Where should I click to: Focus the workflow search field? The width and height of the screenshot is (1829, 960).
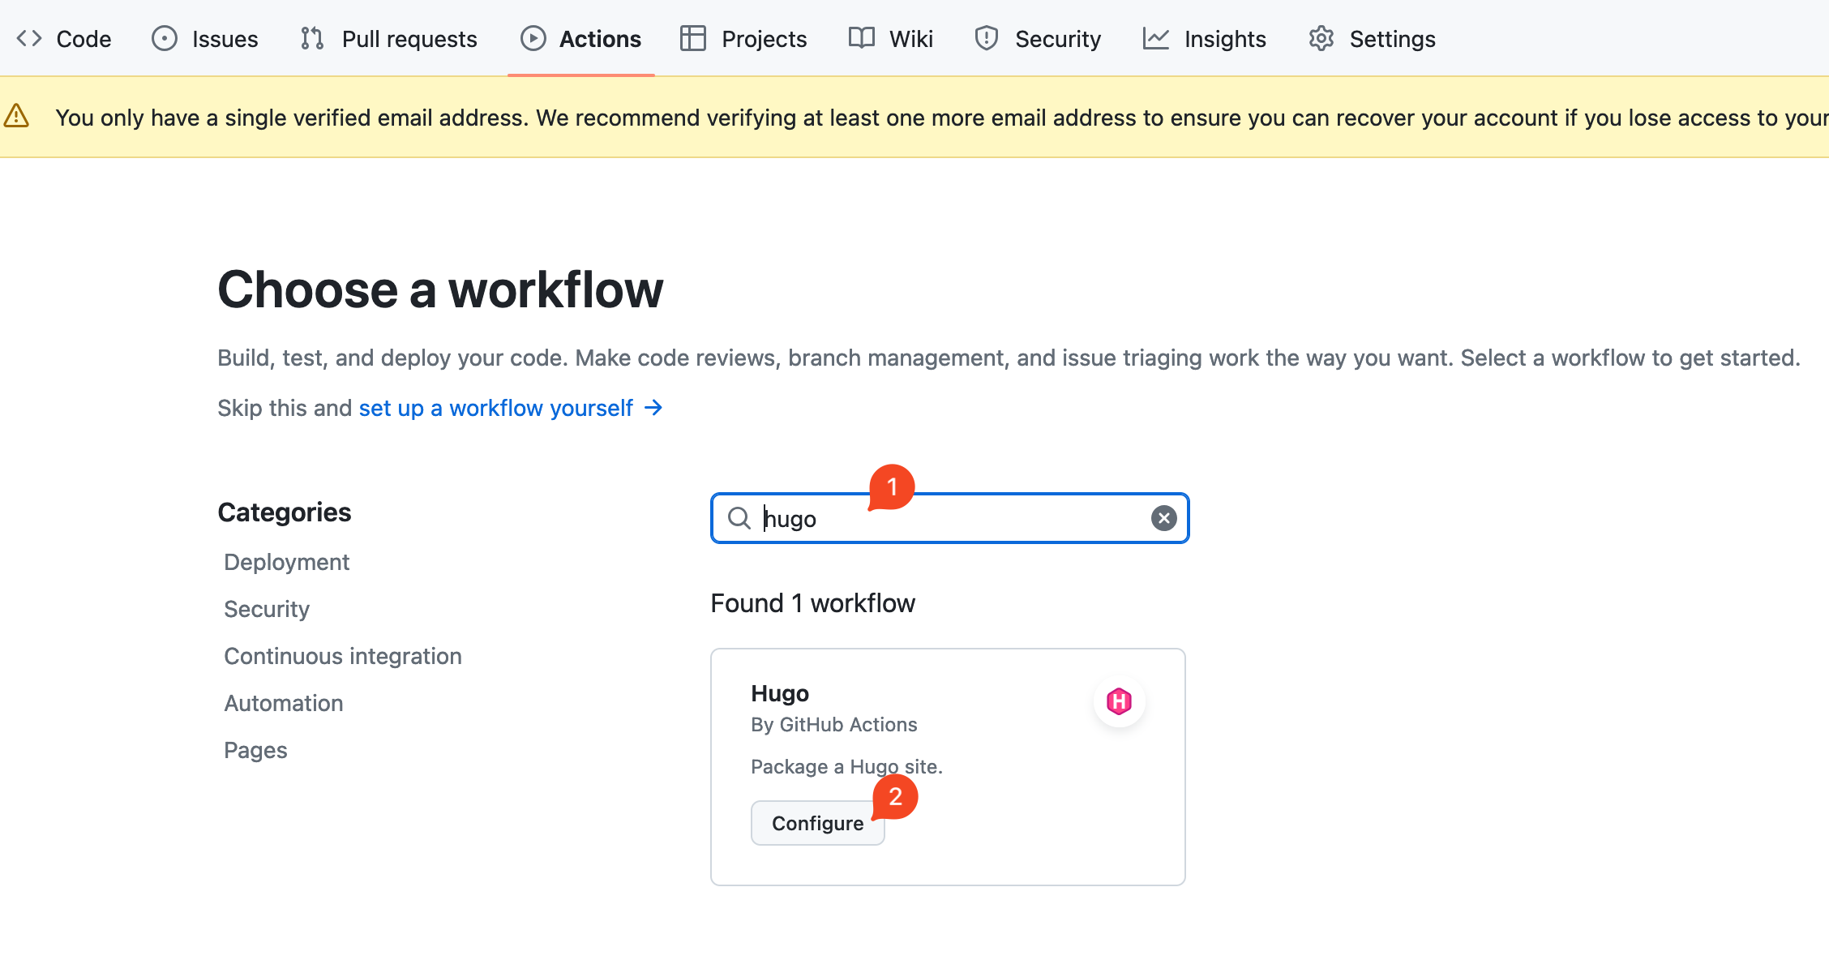point(949,518)
